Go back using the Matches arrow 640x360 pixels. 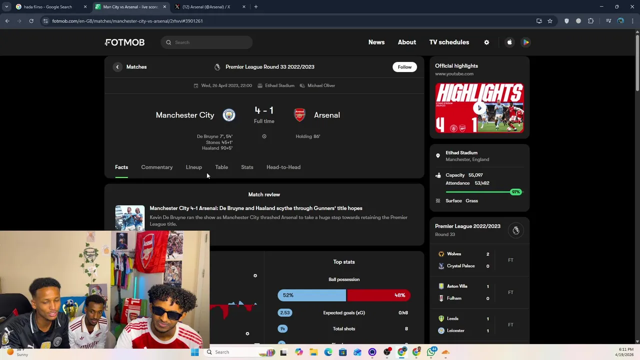[117, 67]
